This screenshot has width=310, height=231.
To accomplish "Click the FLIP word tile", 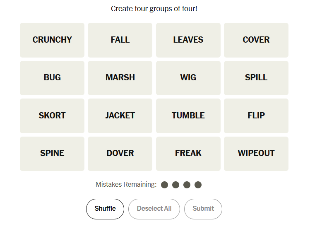I will point(256,115).
